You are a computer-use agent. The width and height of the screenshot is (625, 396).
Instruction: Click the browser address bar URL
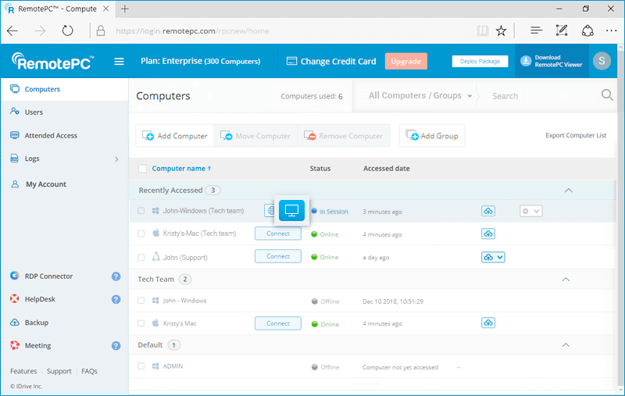click(192, 31)
